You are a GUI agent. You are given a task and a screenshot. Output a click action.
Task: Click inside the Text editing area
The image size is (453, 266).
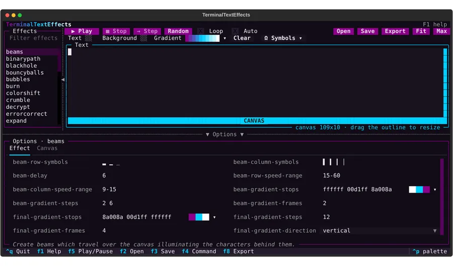255,82
